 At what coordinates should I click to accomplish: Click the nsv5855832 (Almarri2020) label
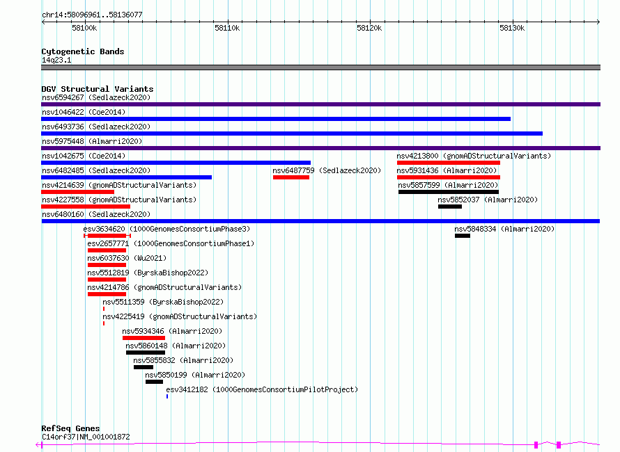point(183,360)
